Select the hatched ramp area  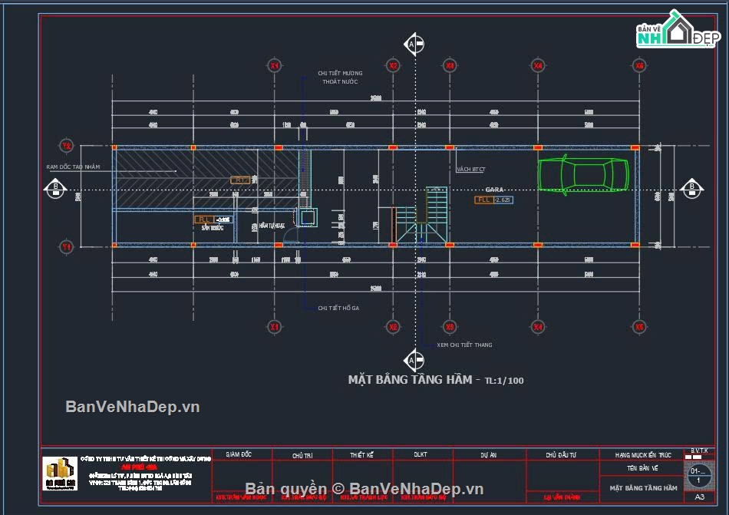207,179
